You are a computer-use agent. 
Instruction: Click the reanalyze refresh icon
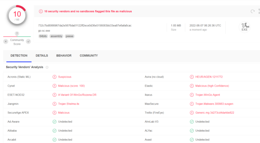[x=253, y=11]
